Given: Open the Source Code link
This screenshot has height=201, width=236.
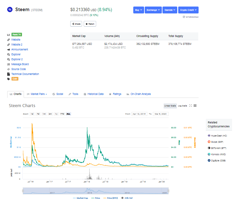Looking at the screenshot, I should point(18,69).
